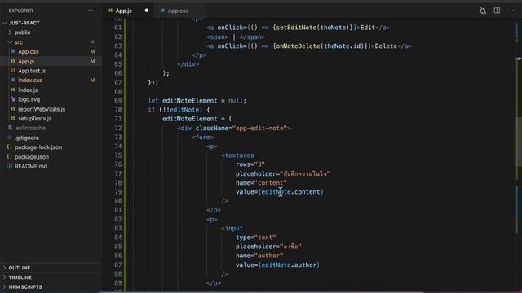This screenshot has width=522, height=293.
Task: Click the info icon beside README.md
Action: tap(9, 166)
